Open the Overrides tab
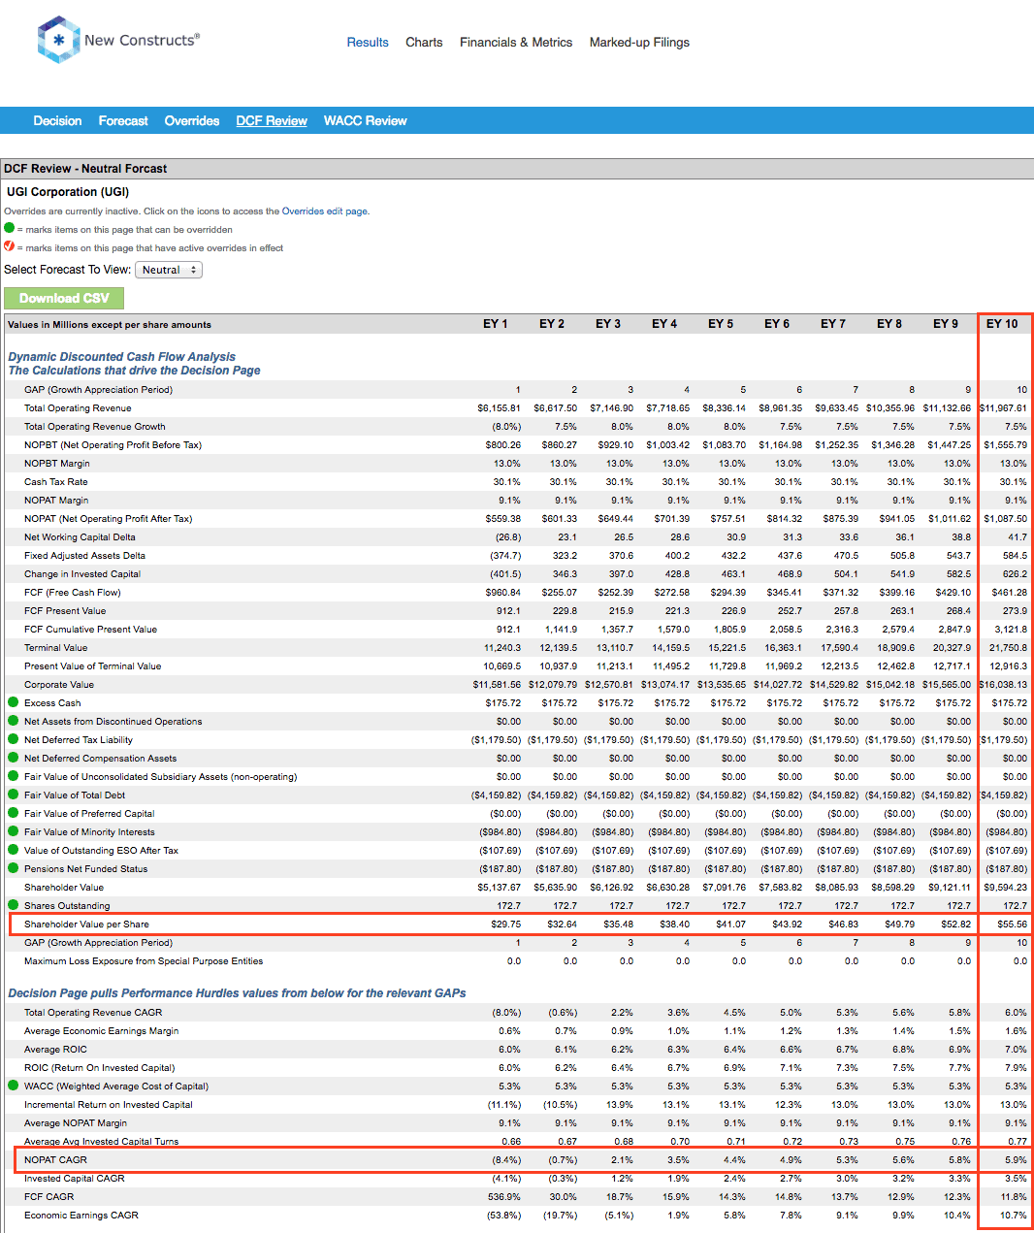1034x1233 pixels. coord(192,121)
